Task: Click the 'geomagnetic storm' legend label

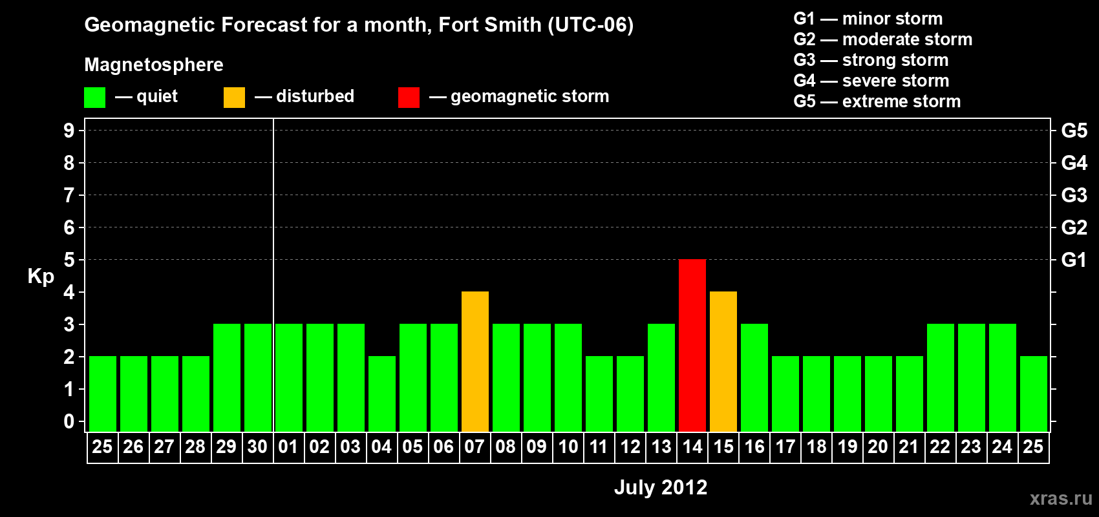Action: point(530,96)
